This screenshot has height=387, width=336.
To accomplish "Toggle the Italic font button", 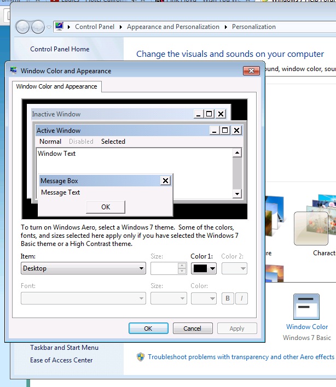I will point(241,298).
